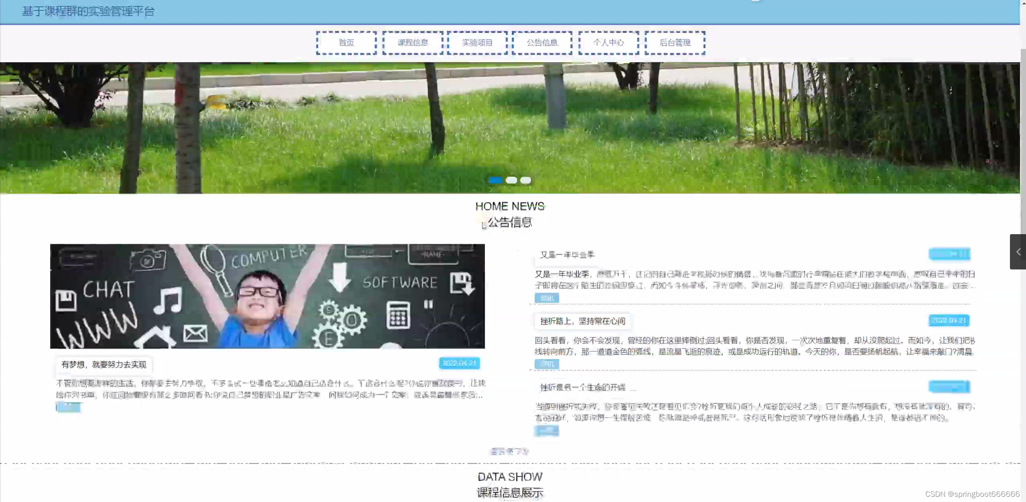The width and height of the screenshot is (1026, 502).
Task: Select the first carousel indicator dot
Action: pos(495,180)
